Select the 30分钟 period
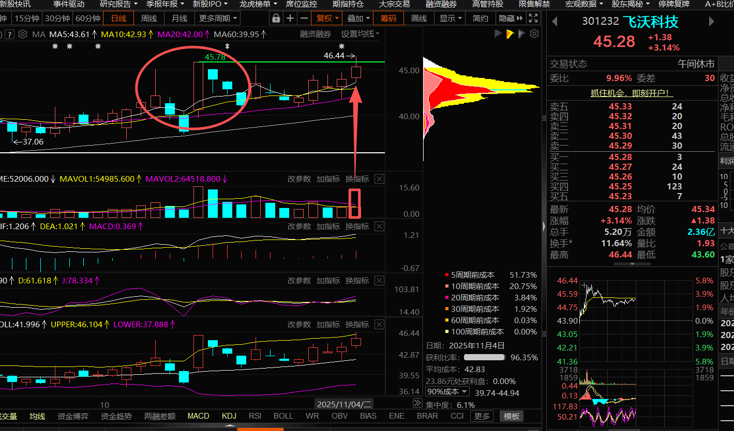734x431 pixels. 57,19
